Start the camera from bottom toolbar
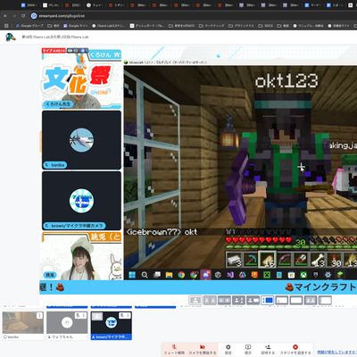Image resolution: width=357 pixels, height=357 pixels. (x=203, y=350)
